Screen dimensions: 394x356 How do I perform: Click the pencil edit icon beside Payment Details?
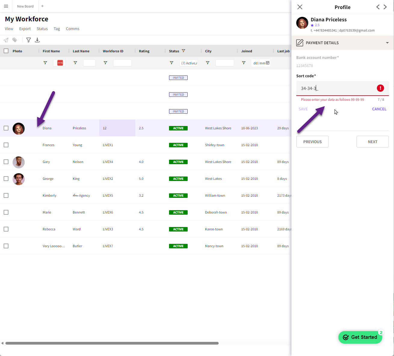coord(300,43)
